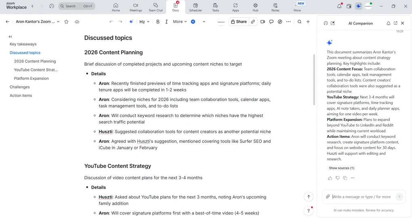Image resolution: width=412 pixels, height=218 pixels.
Task: Open the profile avatar menu
Action: coord(368,6)
